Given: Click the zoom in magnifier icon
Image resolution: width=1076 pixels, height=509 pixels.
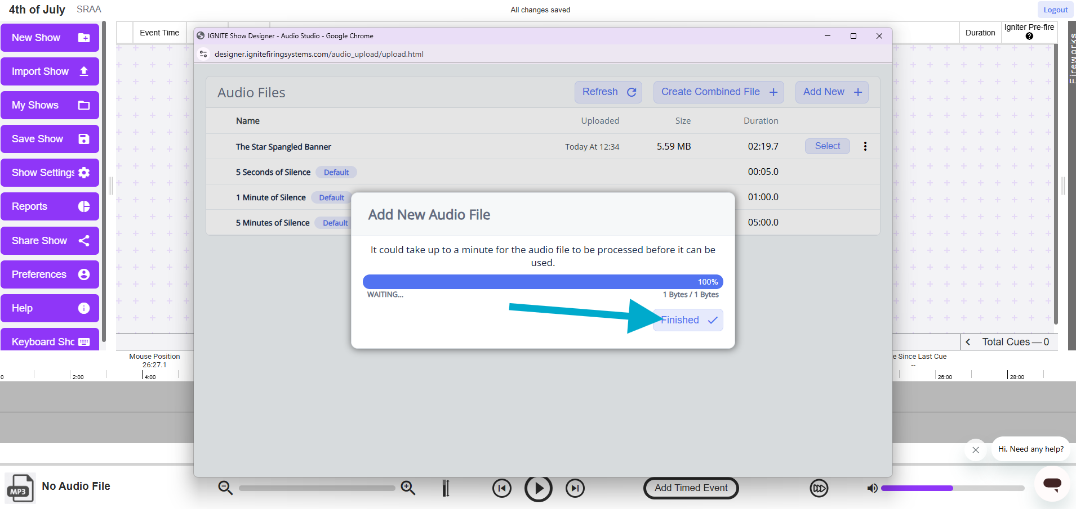Looking at the screenshot, I should (408, 488).
